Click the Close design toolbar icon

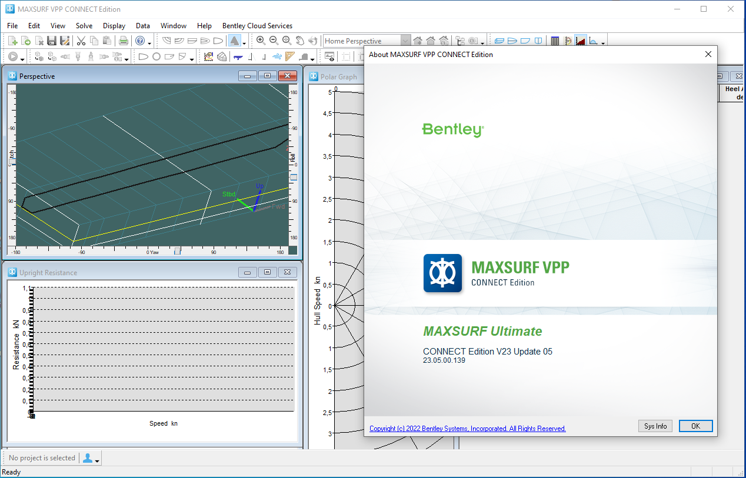(x=39, y=41)
